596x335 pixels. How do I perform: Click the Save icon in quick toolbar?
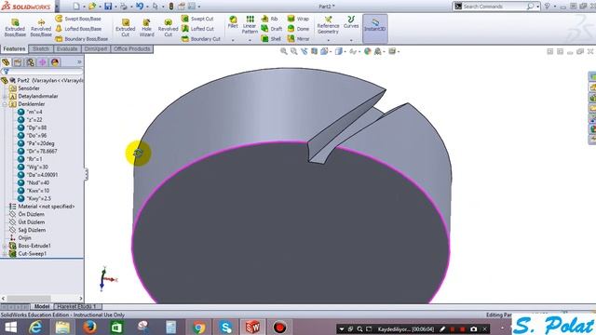click(108, 7)
